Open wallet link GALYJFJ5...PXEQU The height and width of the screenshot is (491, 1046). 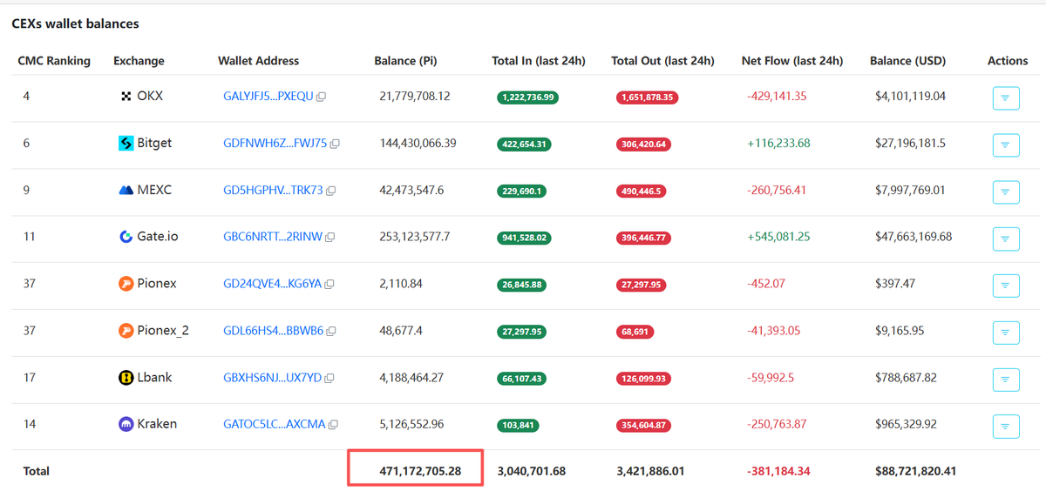coord(268,97)
